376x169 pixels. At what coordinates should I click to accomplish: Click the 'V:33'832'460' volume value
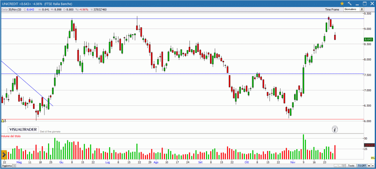click(98, 9)
